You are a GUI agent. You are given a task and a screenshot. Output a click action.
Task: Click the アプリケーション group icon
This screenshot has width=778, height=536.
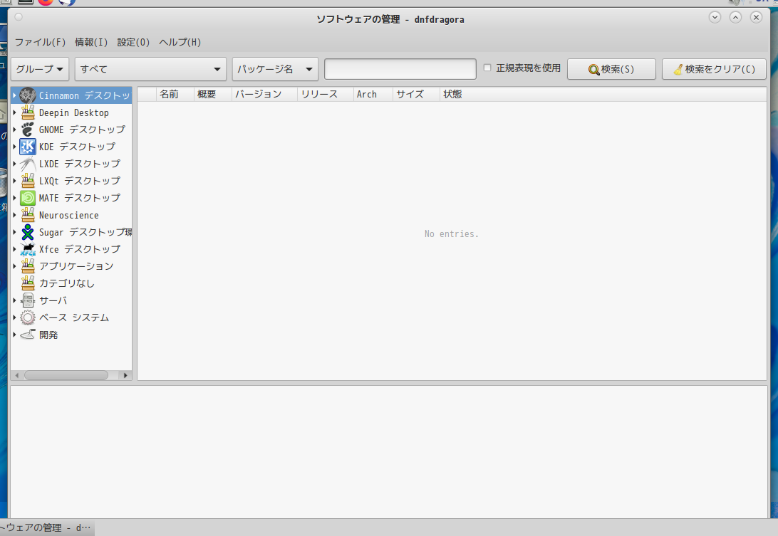tap(28, 266)
